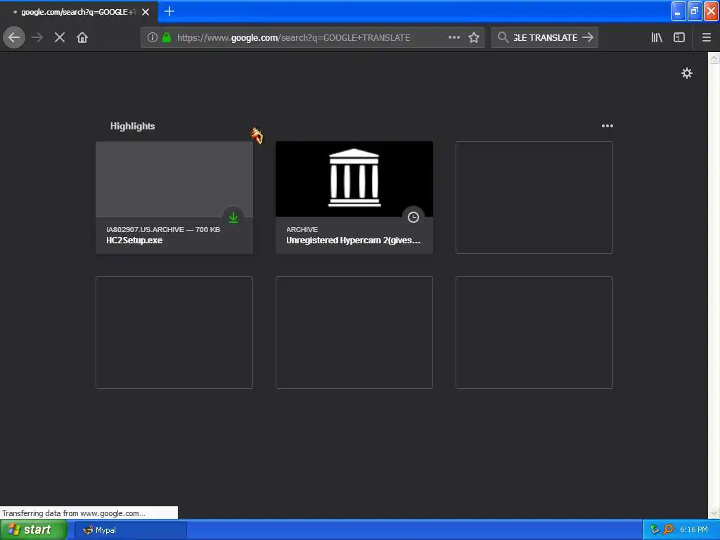This screenshot has height=540, width=720.
Task: Click the search magnifier tray icon
Action: tap(668, 530)
